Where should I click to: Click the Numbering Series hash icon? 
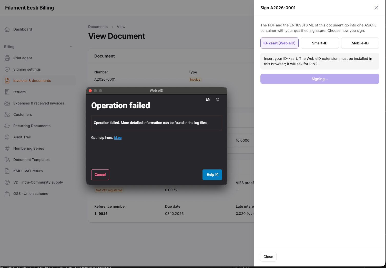click(x=7, y=148)
